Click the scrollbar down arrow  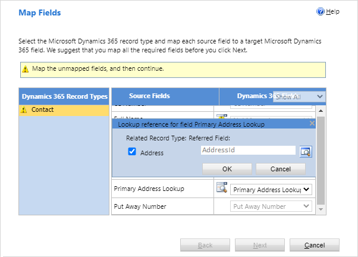321,210
